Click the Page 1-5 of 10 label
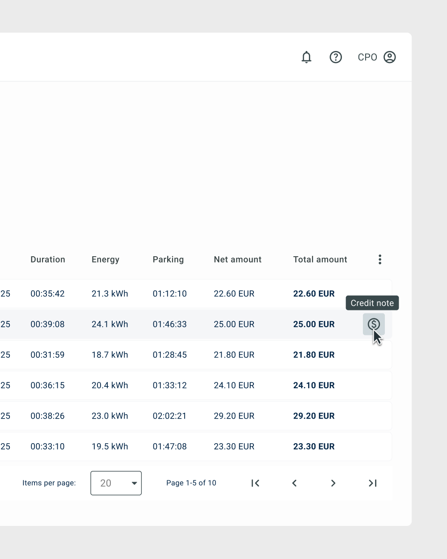 (191, 483)
